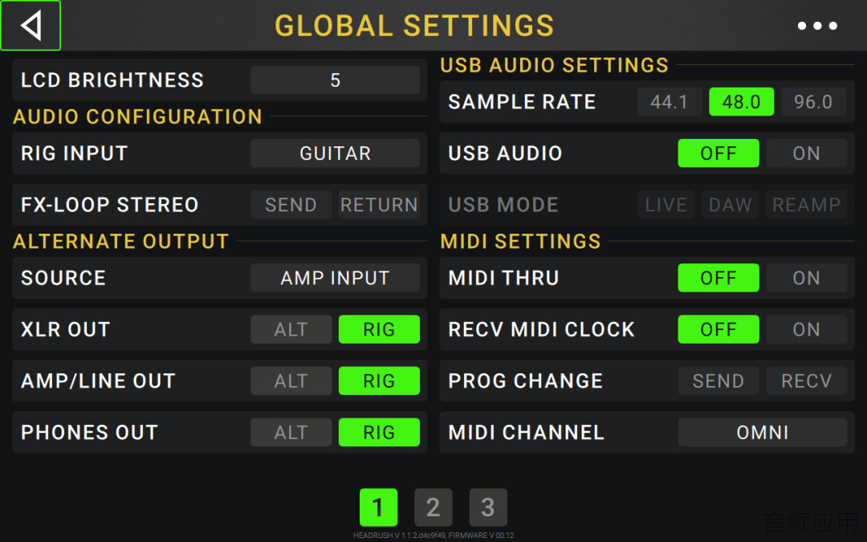The width and height of the screenshot is (867, 542).
Task: Switch Recv MIDI Clock to ON
Action: point(806,330)
